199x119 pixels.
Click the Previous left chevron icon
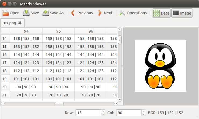(x=73, y=13)
